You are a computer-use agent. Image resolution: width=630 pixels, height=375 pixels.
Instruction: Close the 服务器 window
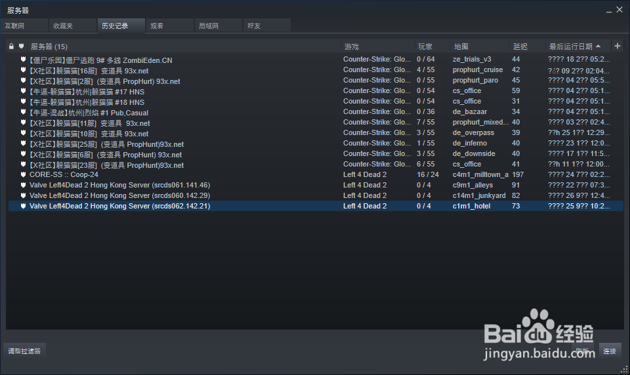point(619,10)
